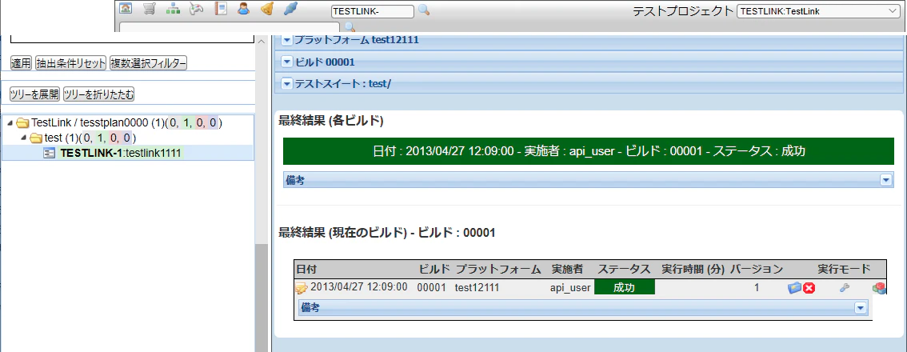The image size is (907, 352).
Task: Click the TestLink / tesstplan0000 folder icon
Action: tap(22, 122)
